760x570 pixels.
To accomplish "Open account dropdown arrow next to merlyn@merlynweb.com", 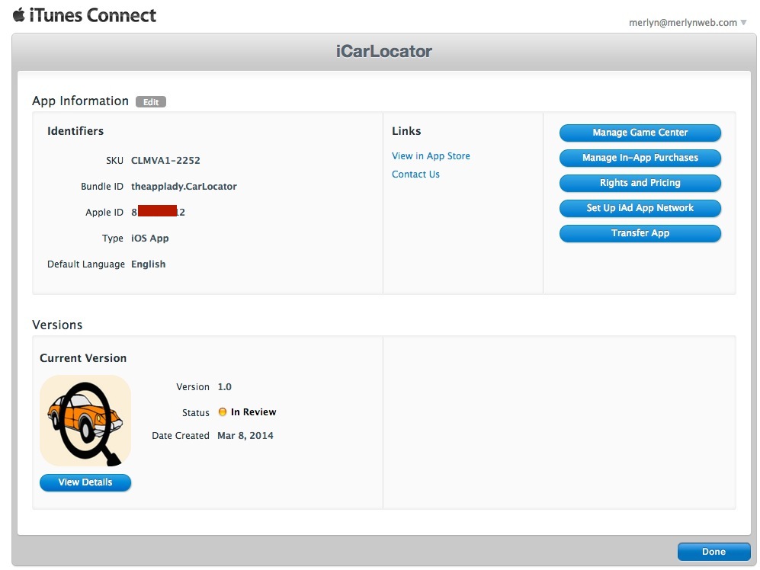I will tap(743, 22).
